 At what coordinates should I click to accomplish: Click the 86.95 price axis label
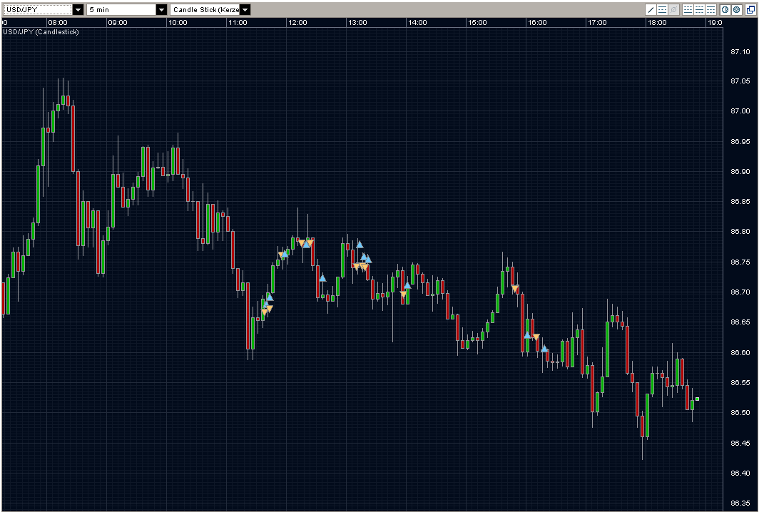740,141
